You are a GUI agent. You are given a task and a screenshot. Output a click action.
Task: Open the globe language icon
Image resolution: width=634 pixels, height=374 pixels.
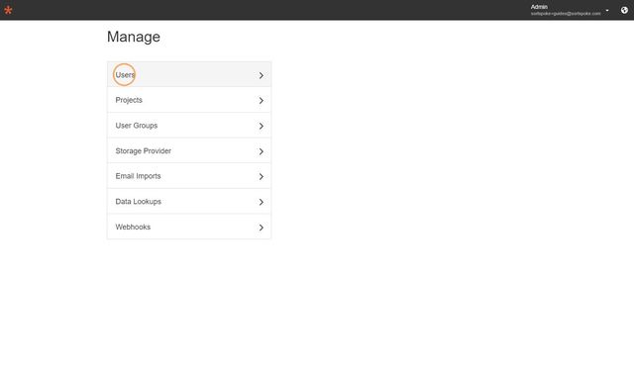(x=624, y=10)
